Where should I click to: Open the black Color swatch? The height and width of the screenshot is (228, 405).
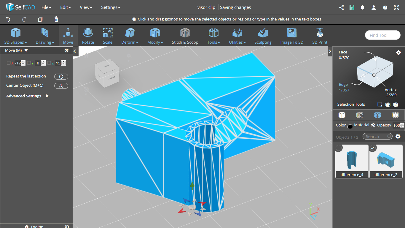pyautogui.click(x=350, y=126)
